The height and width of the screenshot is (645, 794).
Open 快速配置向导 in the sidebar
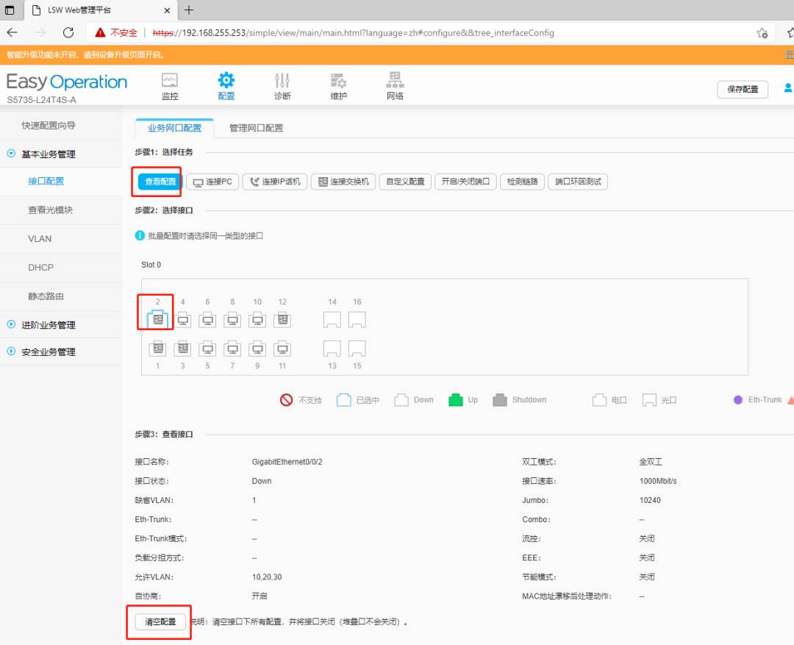point(49,125)
